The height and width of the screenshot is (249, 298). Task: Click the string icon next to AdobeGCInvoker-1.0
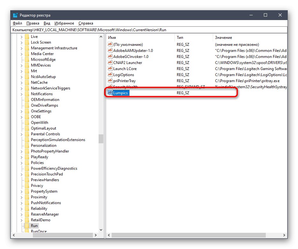pyautogui.click(x=110, y=56)
